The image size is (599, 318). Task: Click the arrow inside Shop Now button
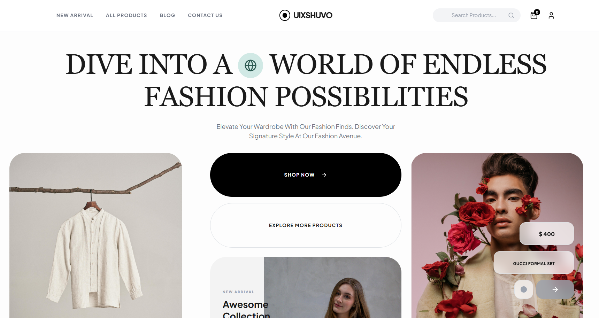(x=324, y=175)
